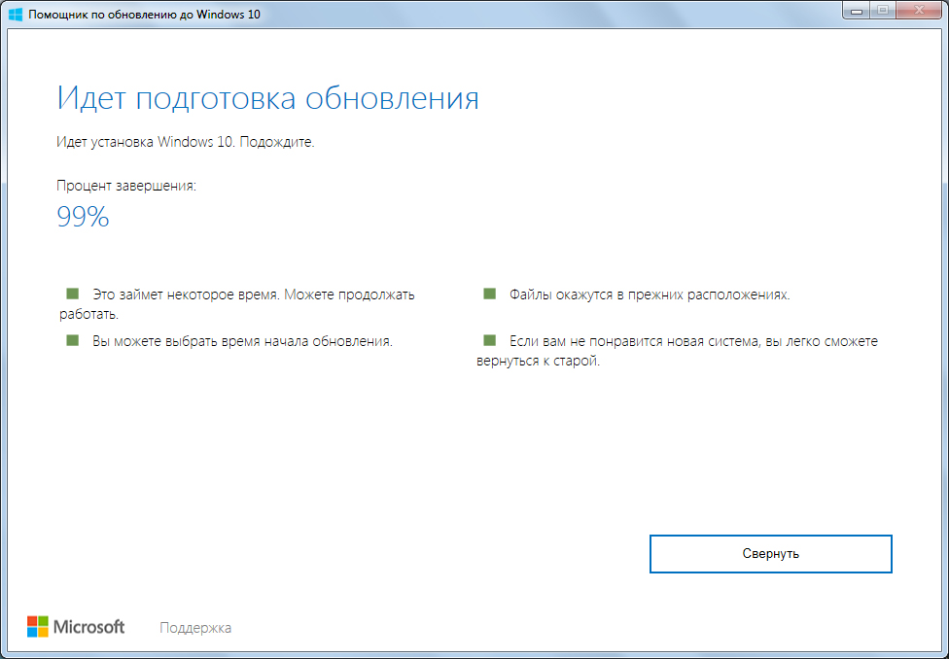Click the text Это займет некоторое время
The width and height of the screenshot is (949, 659).
(x=187, y=295)
